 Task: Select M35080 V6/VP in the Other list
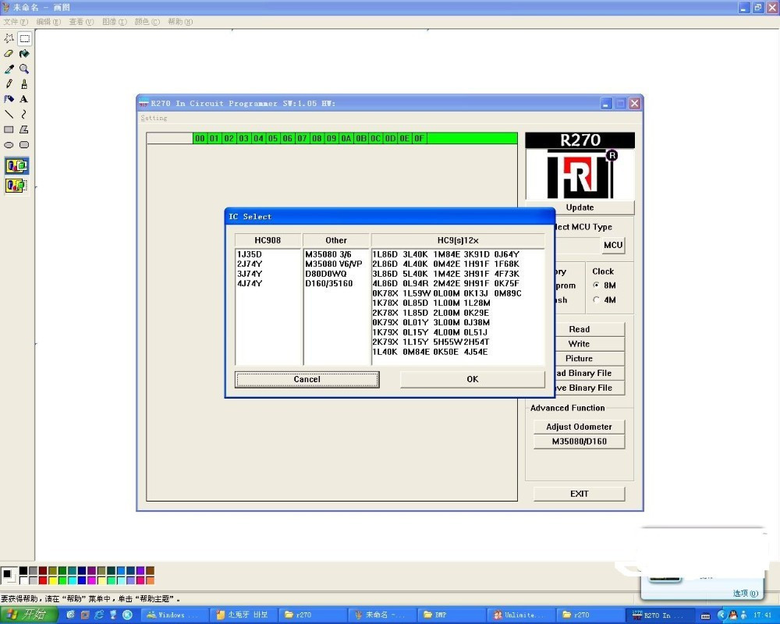[333, 264]
